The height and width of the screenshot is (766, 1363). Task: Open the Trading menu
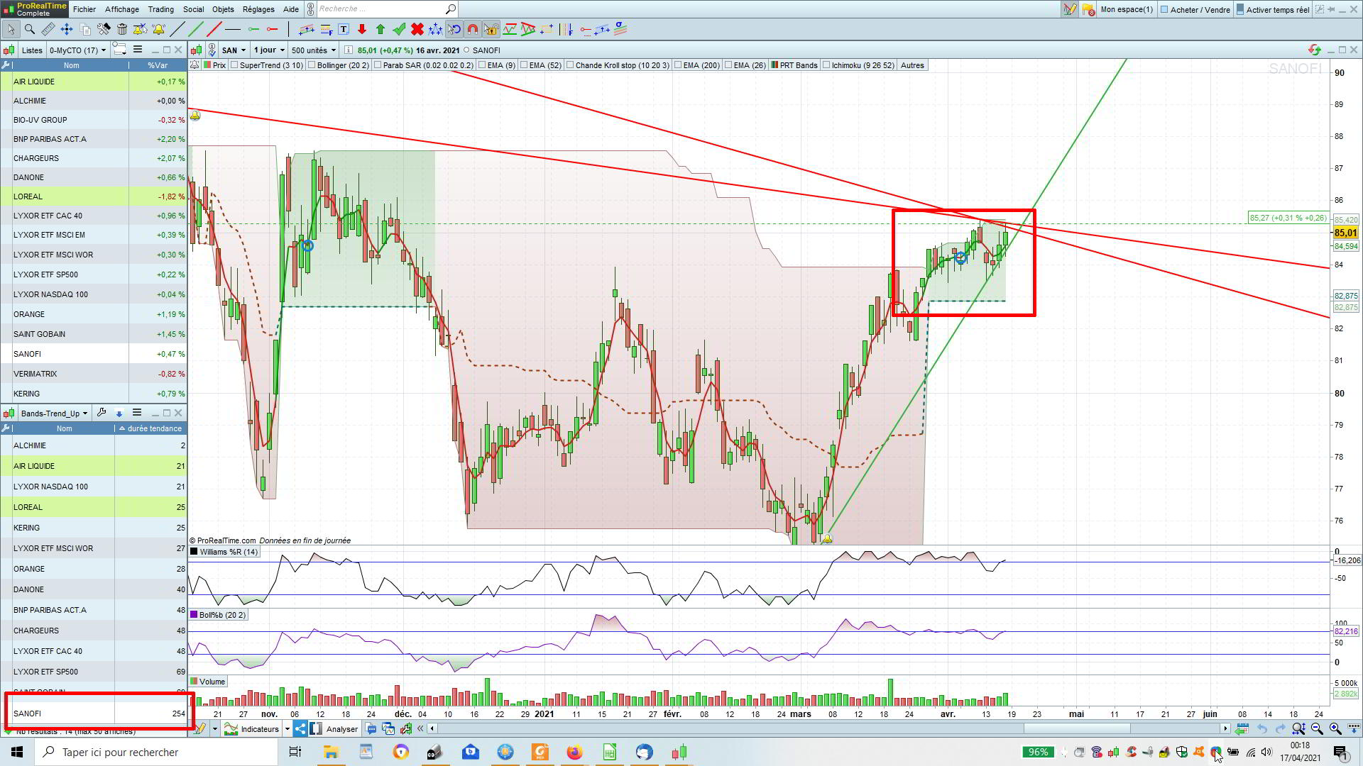160,9
